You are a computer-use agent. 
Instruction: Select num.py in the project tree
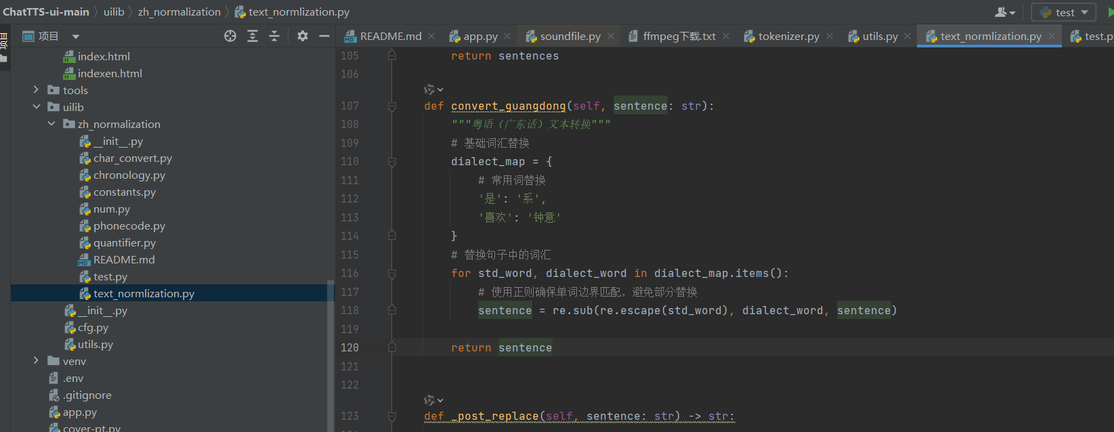coord(112,209)
